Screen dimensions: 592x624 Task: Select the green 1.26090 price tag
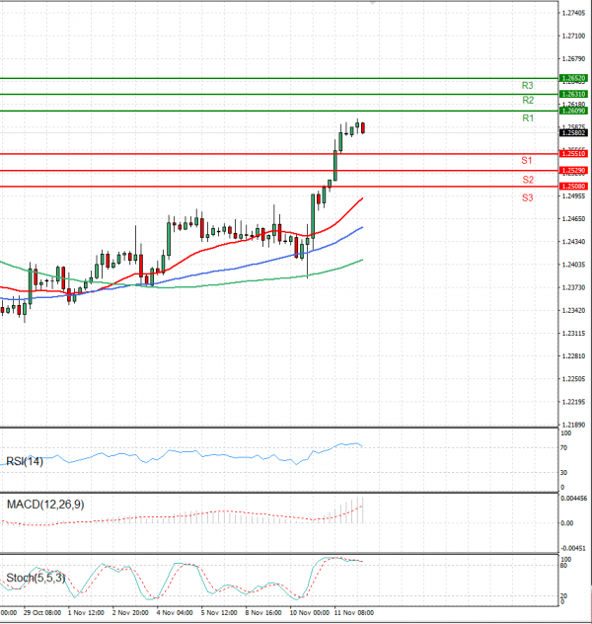click(x=573, y=111)
